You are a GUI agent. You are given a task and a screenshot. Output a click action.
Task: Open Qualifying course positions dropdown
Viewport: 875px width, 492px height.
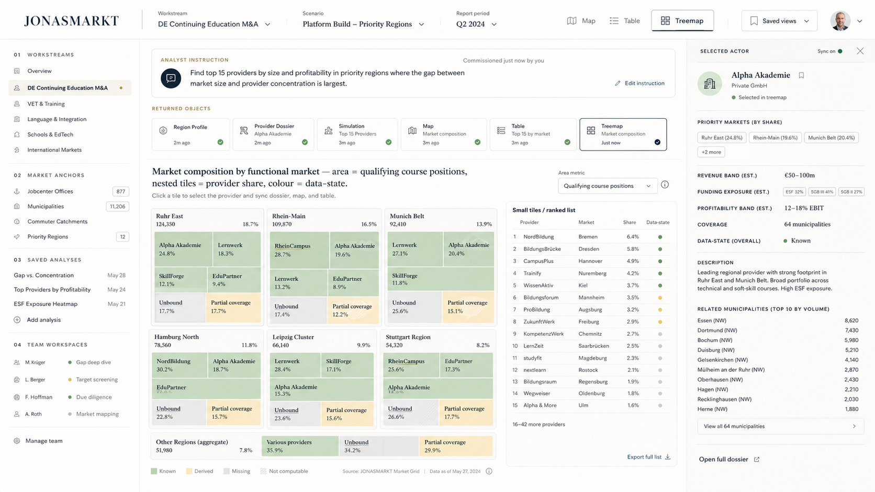pyautogui.click(x=608, y=186)
